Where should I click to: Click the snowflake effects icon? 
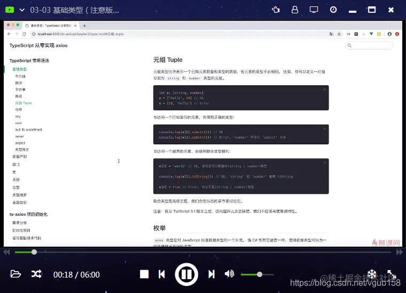[372, 274]
